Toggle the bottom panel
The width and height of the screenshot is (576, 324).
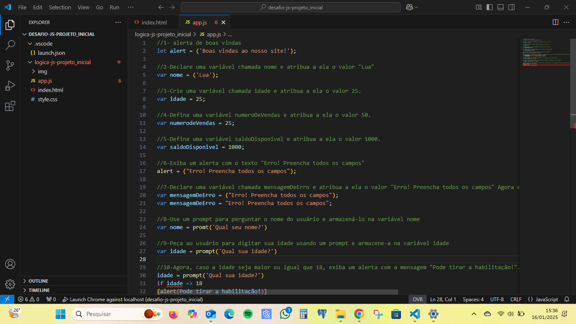point(501,7)
